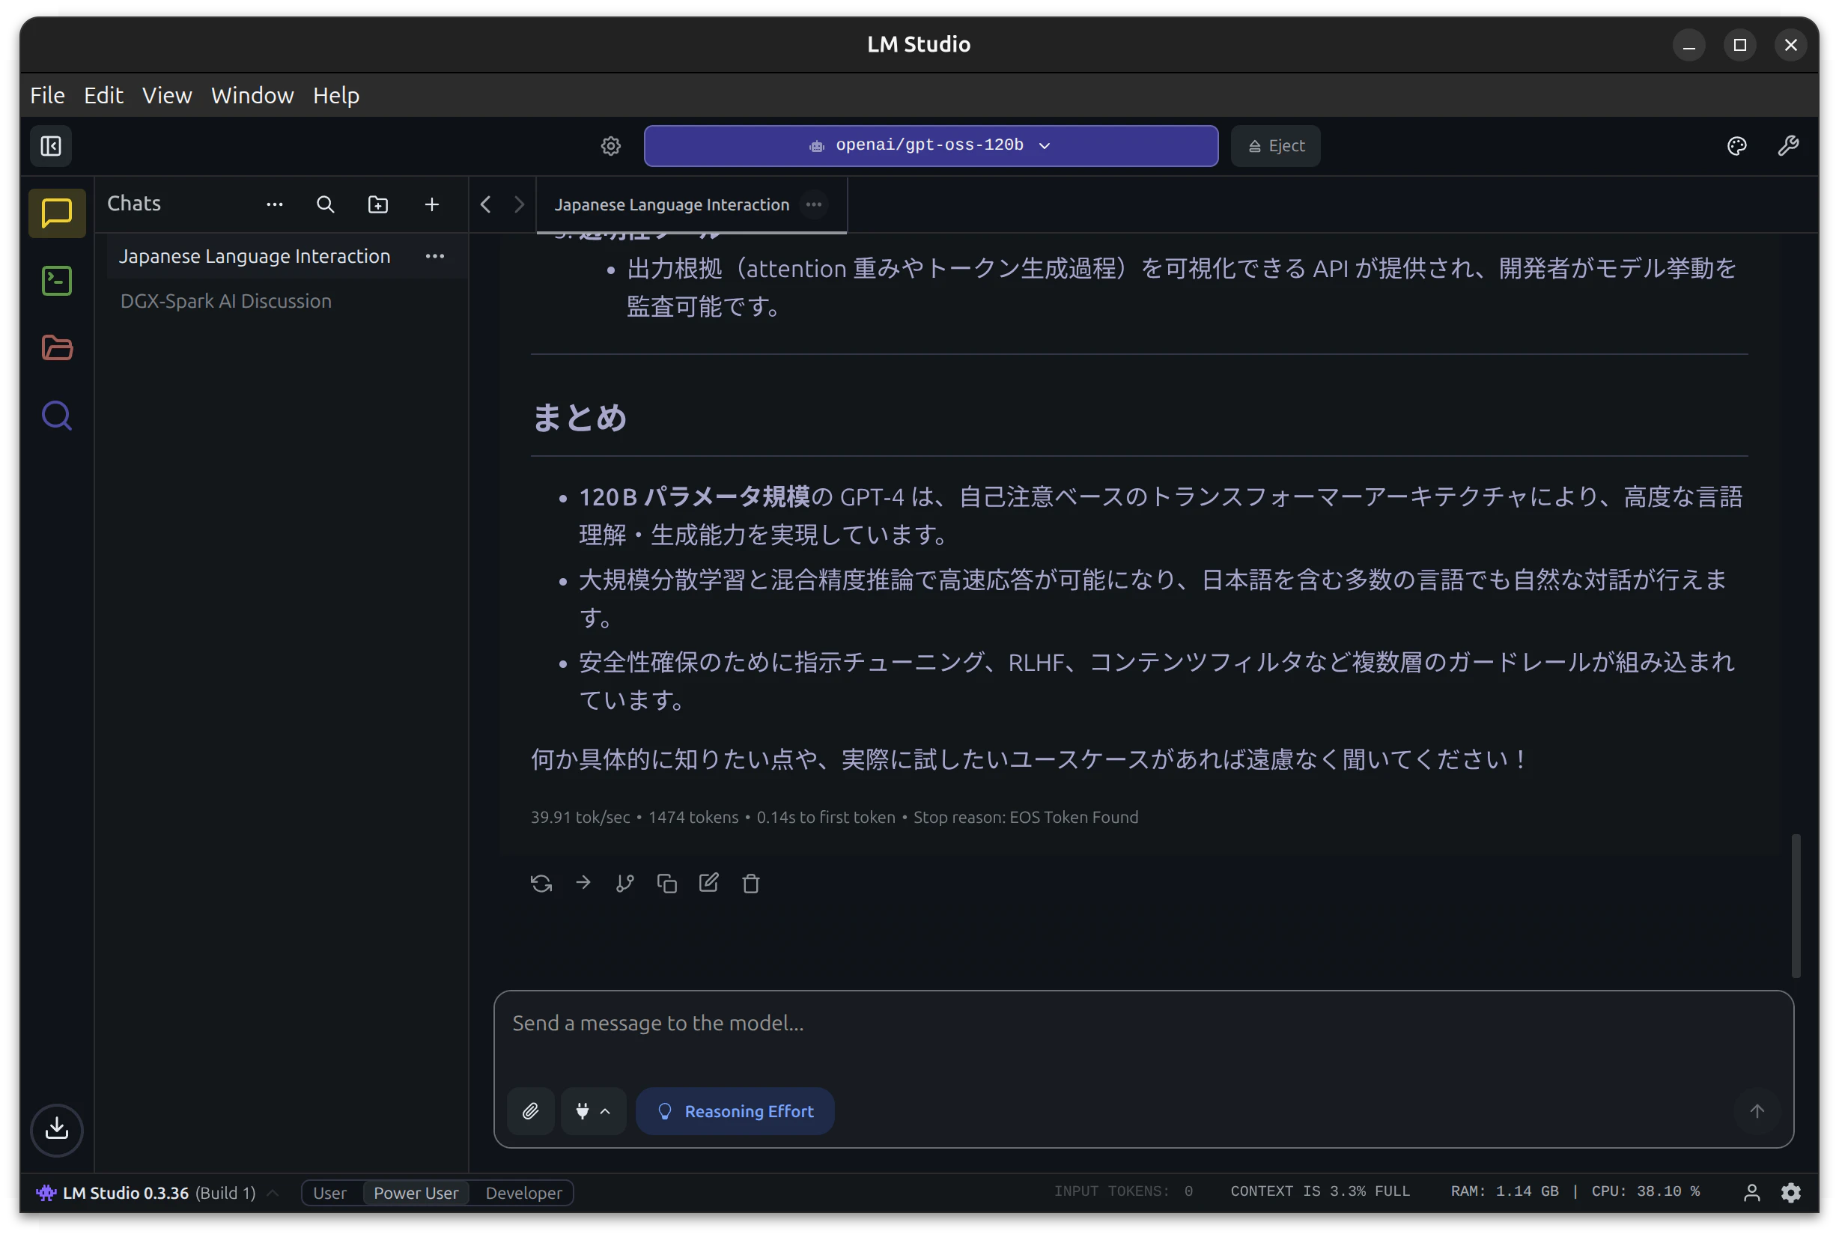Go back to previous tab arrow
The height and width of the screenshot is (1237, 1839).
[485, 204]
